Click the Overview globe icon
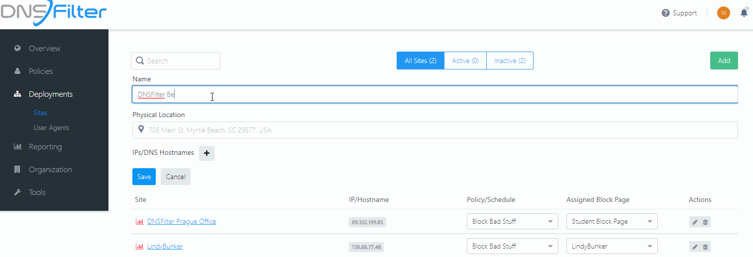 point(17,48)
